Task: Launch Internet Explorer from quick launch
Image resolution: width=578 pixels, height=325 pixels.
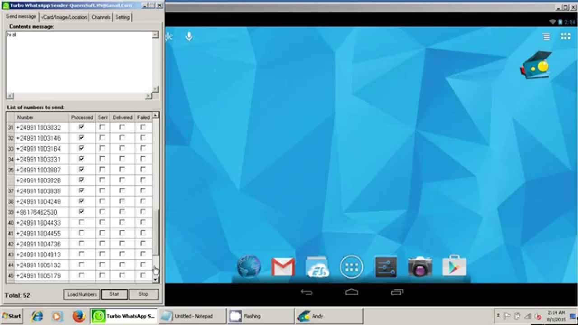Action: 37,316
